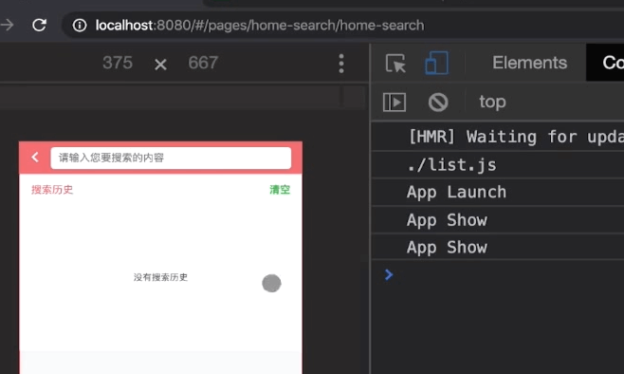Click the localhost URL in address bar
Viewport: 624px width, 374px height.
pos(260,25)
